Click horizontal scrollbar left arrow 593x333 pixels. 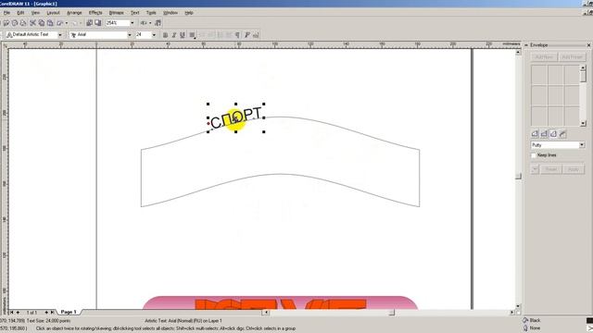point(266,313)
